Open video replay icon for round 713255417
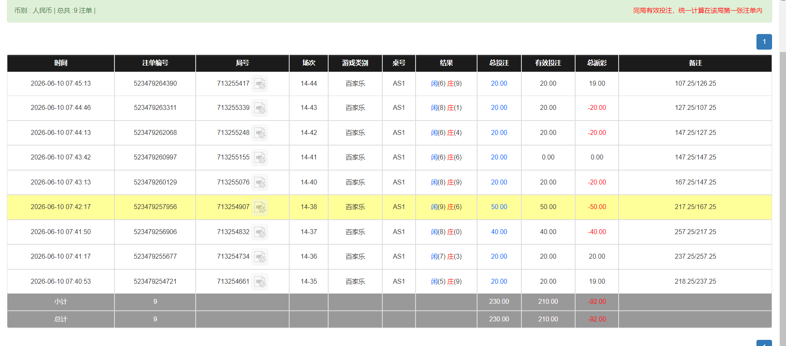 click(260, 84)
